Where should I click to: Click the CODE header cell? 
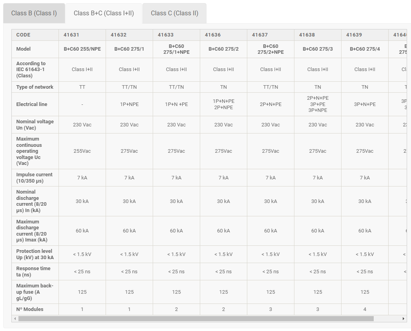tap(35, 35)
